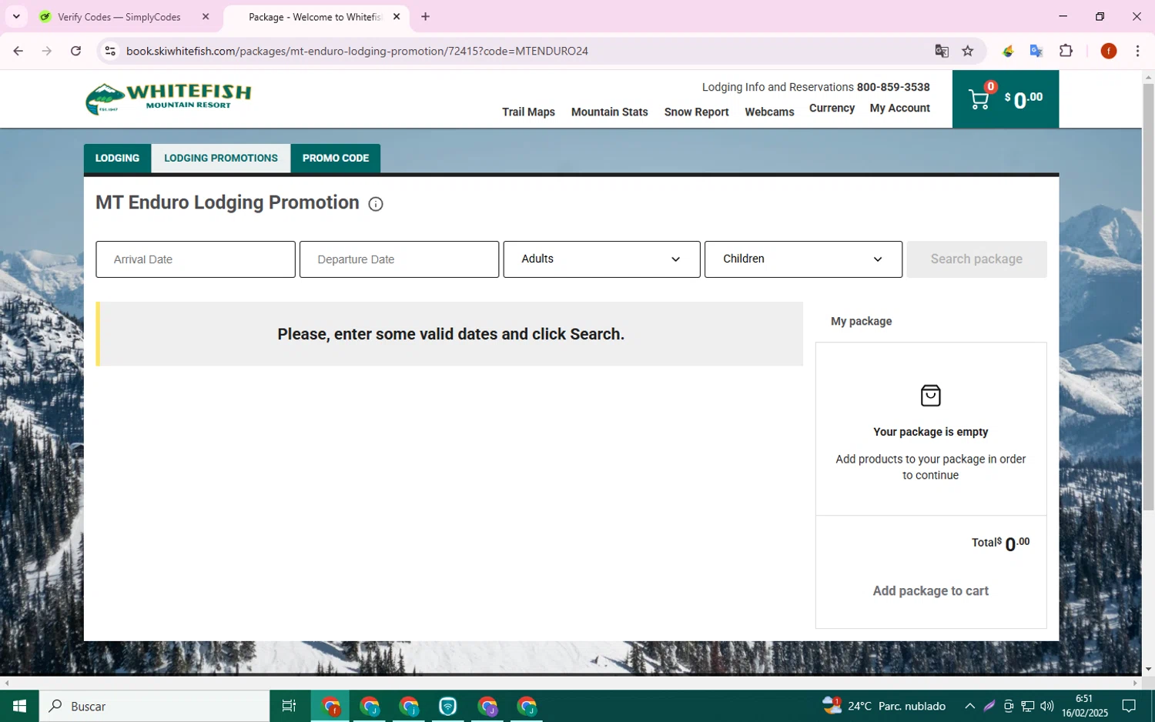Click the Arrival Date field
Image resolution: width=1155 pixels, height=722 pixels.
(196, 259)
